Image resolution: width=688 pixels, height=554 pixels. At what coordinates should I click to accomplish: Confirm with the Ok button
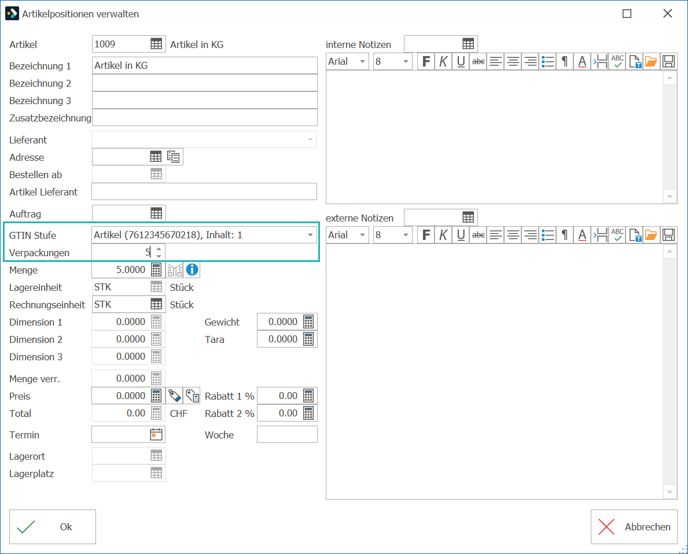(53, 526)
